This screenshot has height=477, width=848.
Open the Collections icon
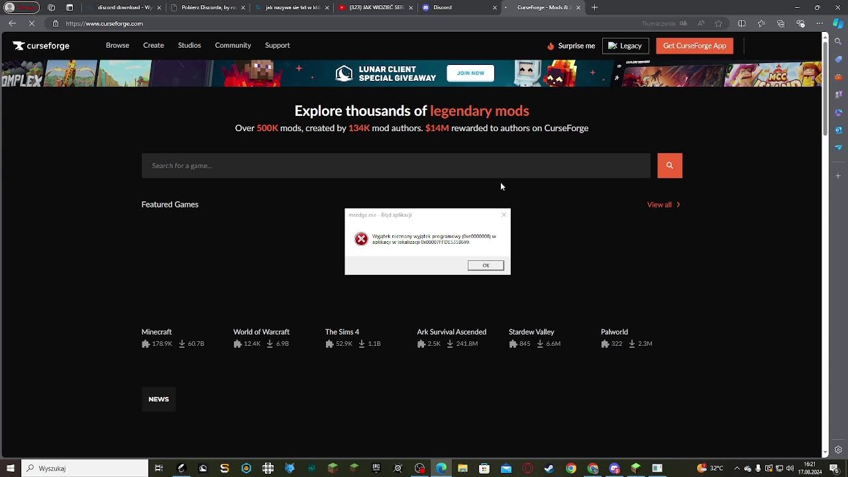pos(781,23)
